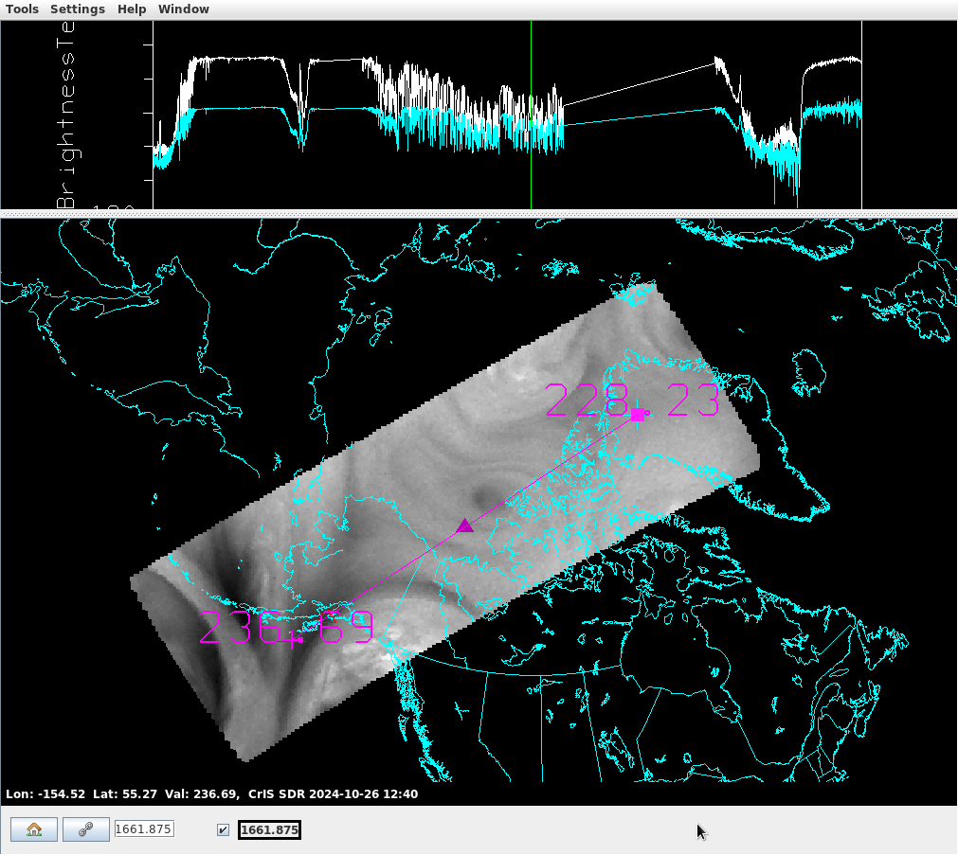Open the Tools menu
Viewport: 958px width, 855px height.
point(23,9)
